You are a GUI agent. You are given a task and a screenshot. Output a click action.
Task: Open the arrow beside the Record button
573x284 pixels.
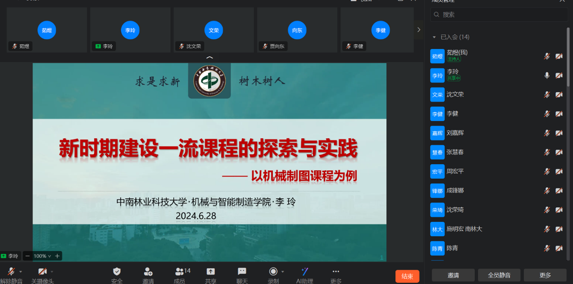coord(283,272)
